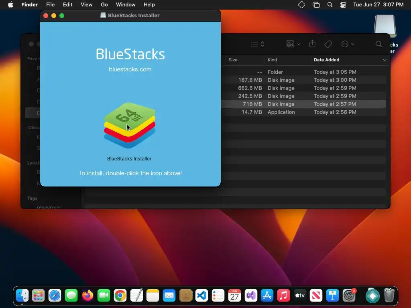Select the 14.7 MB Application row
The height and width of the screenshot is (308, 411).
click(303, 112)
